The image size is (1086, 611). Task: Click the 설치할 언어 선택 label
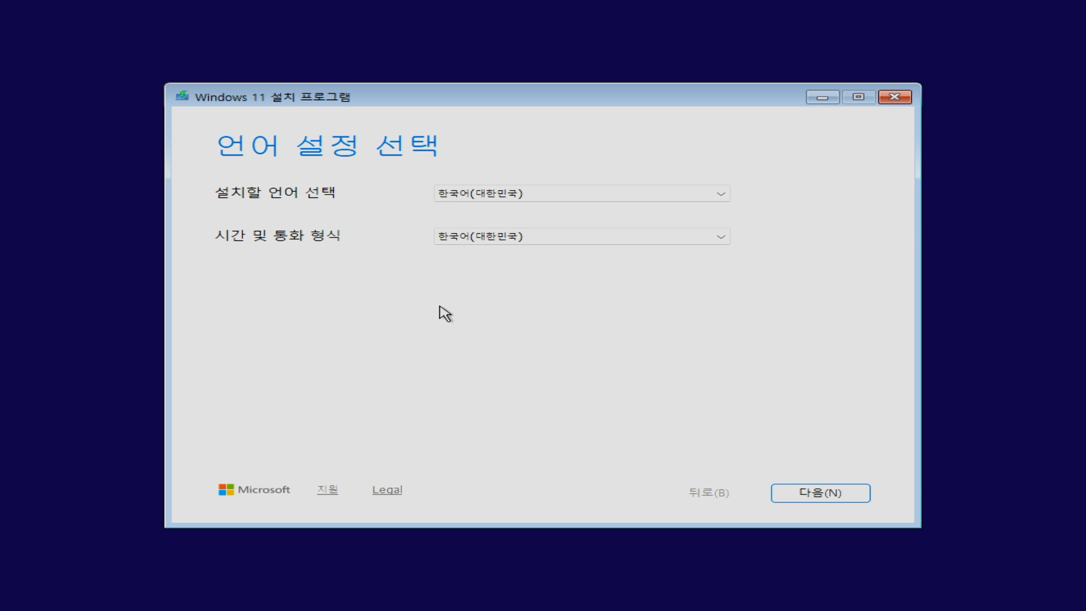pos(275,192)
